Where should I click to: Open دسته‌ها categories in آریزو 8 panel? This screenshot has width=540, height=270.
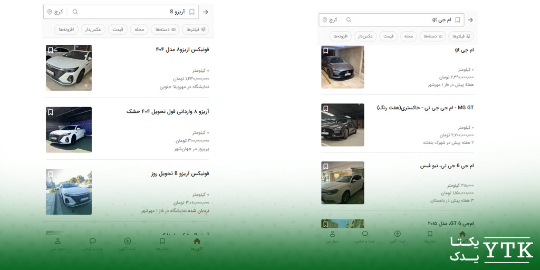click(x=165, y=30)
